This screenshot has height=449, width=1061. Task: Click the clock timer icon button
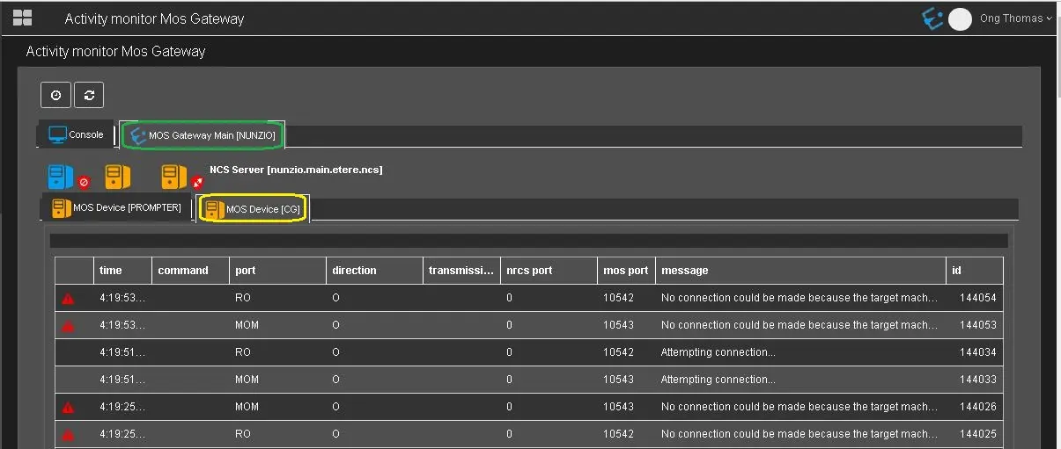coord(55,96)
